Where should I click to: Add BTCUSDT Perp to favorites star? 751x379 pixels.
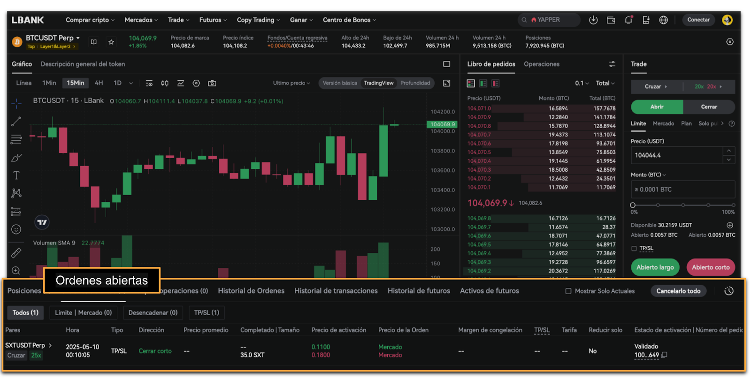coord(111,42)
